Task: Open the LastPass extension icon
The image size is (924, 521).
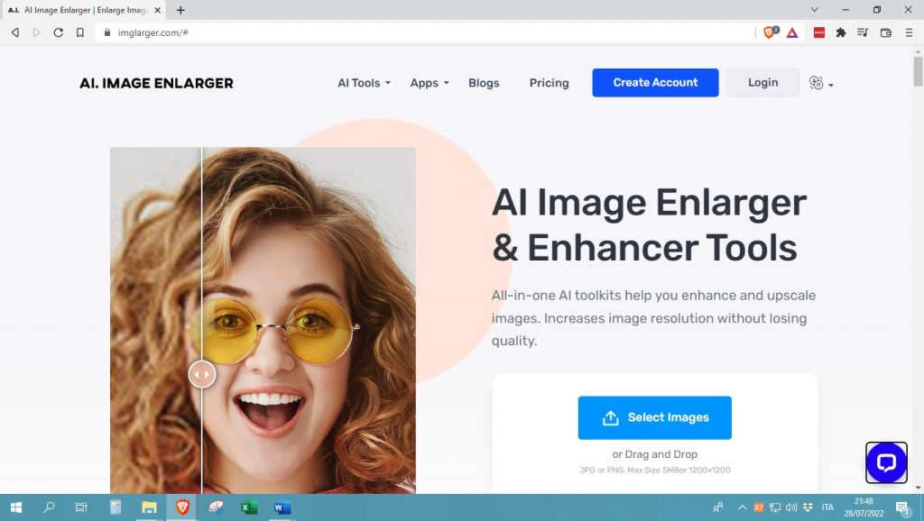Action: click(x=818, y=32)
